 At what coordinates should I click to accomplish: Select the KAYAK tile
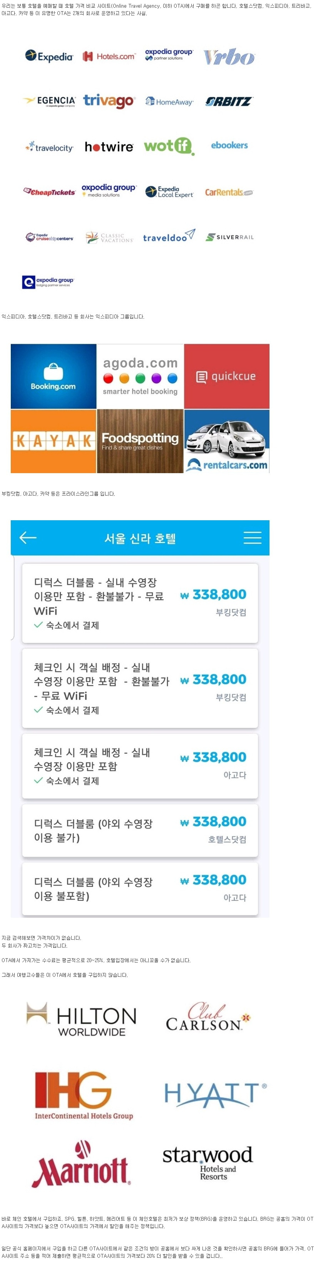pyautogui.click(x=54, y=441)
